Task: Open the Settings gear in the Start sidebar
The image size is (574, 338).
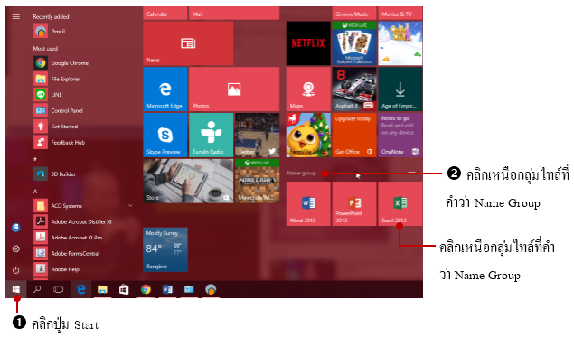Action: point(15,249)
